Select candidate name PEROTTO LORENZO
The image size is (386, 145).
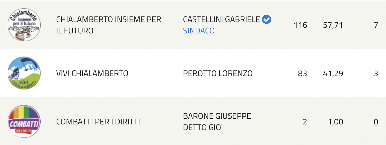[x=218, y=74]
